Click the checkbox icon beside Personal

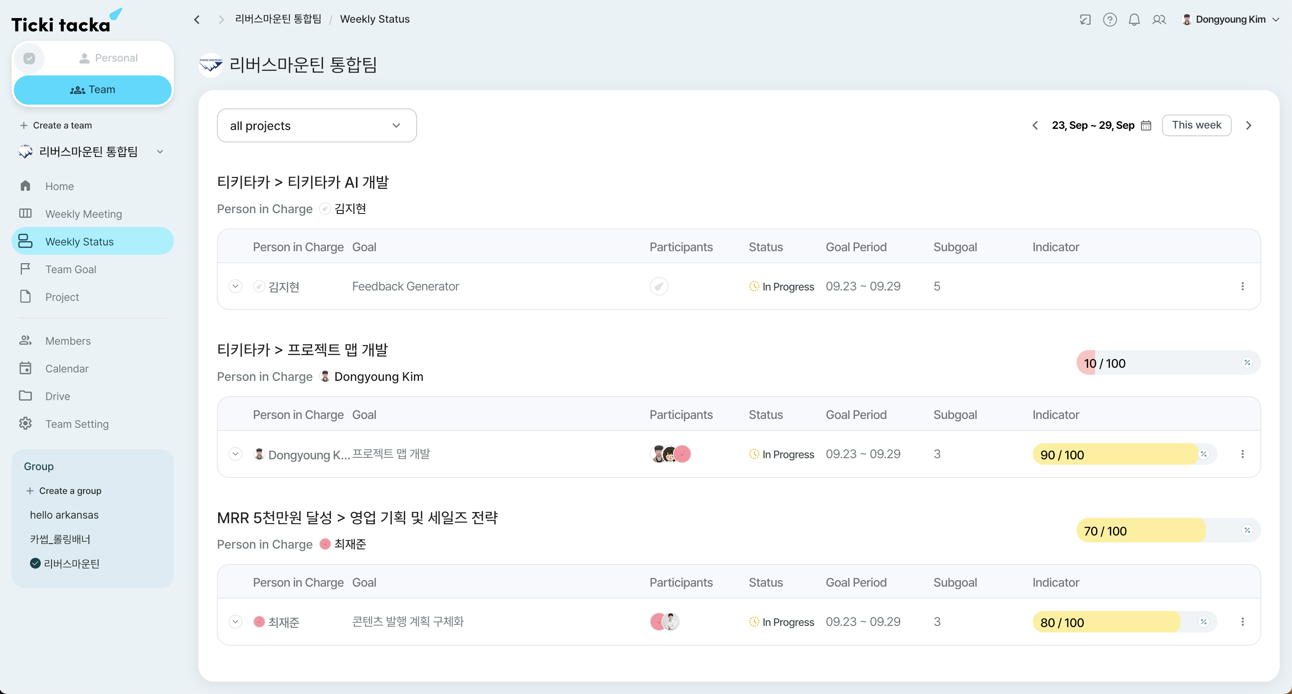30,58
